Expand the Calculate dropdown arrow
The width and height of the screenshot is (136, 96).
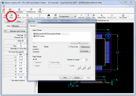(24, 11)
